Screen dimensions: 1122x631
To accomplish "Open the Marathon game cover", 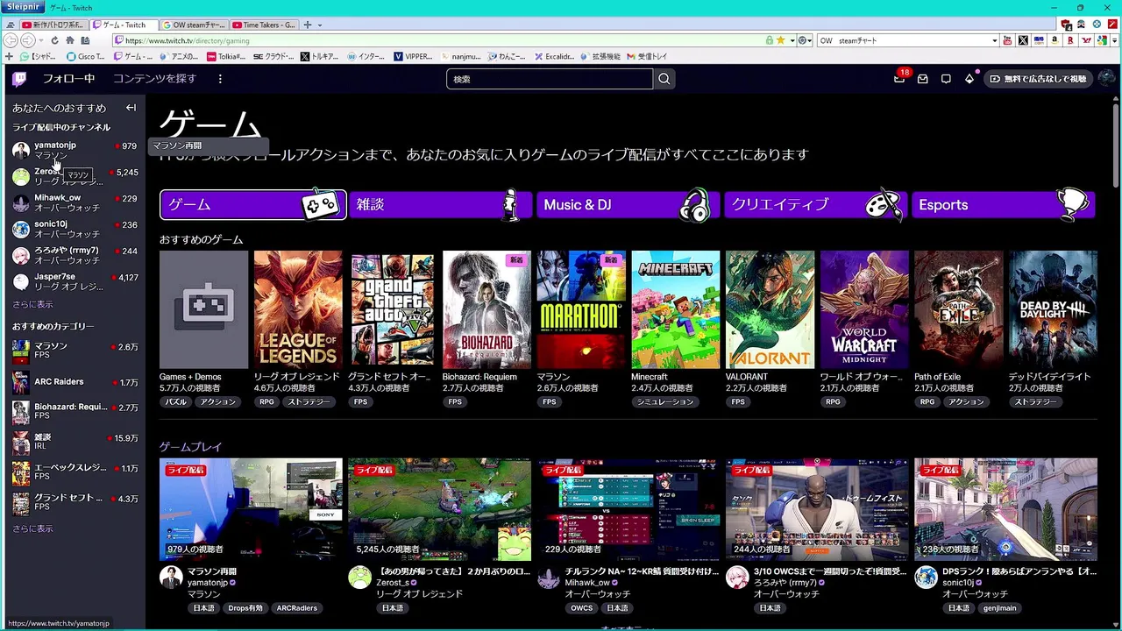I will [581, 309].
